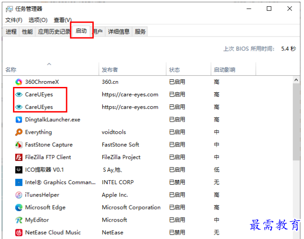The height and width of the screenshot is (239, 304).
Task: Click the first CareUEyes eye icon
Action: [19, 95]
